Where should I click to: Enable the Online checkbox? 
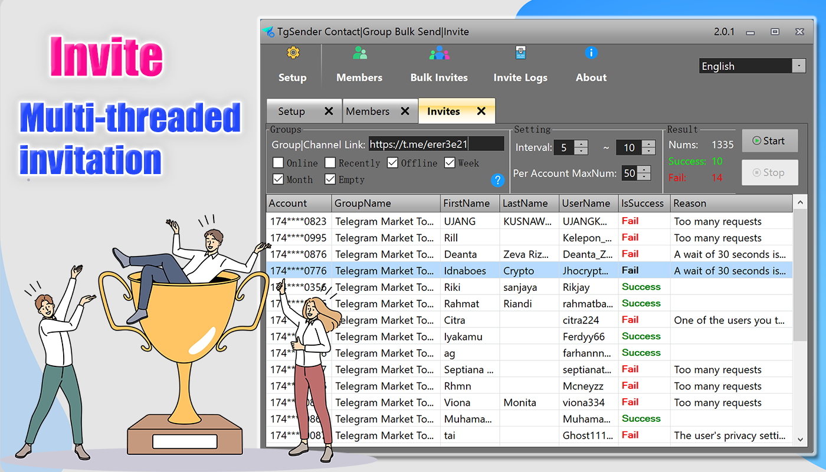point(278,163)
